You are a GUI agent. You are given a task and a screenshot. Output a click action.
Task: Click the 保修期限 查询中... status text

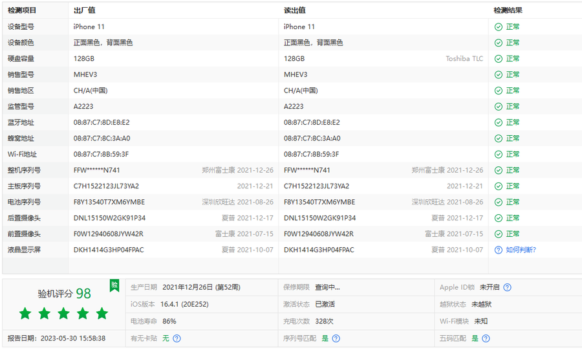327,287
